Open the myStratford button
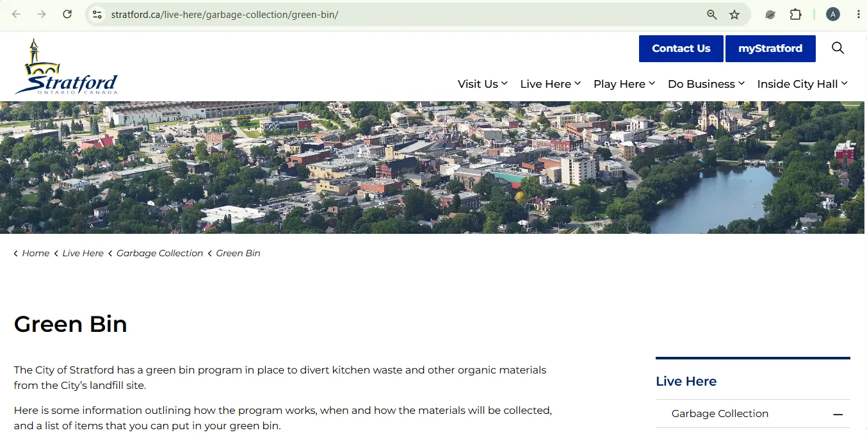The image size is (867, 435). click(x=770, y=49)
